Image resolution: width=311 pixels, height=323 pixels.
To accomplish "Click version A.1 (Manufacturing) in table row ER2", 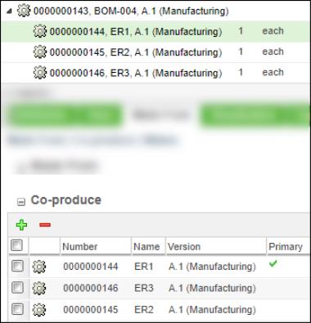I will click(x=212, y=310).
